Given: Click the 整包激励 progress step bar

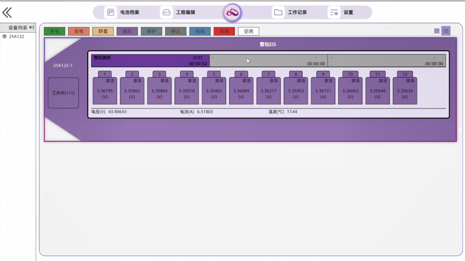Looking at the screenshot, I should (x=150, y=61).
